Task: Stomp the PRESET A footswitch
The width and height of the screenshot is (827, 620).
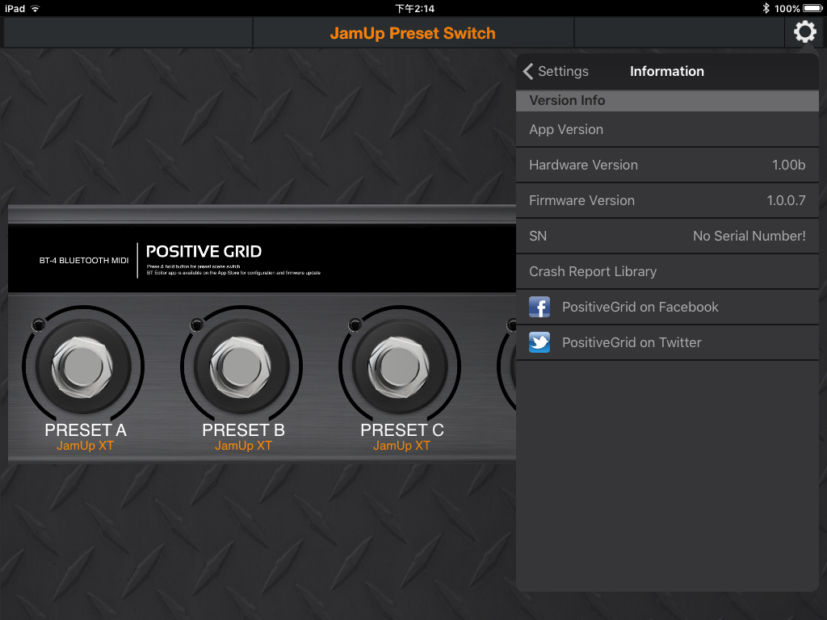Action: coord(82,367)
